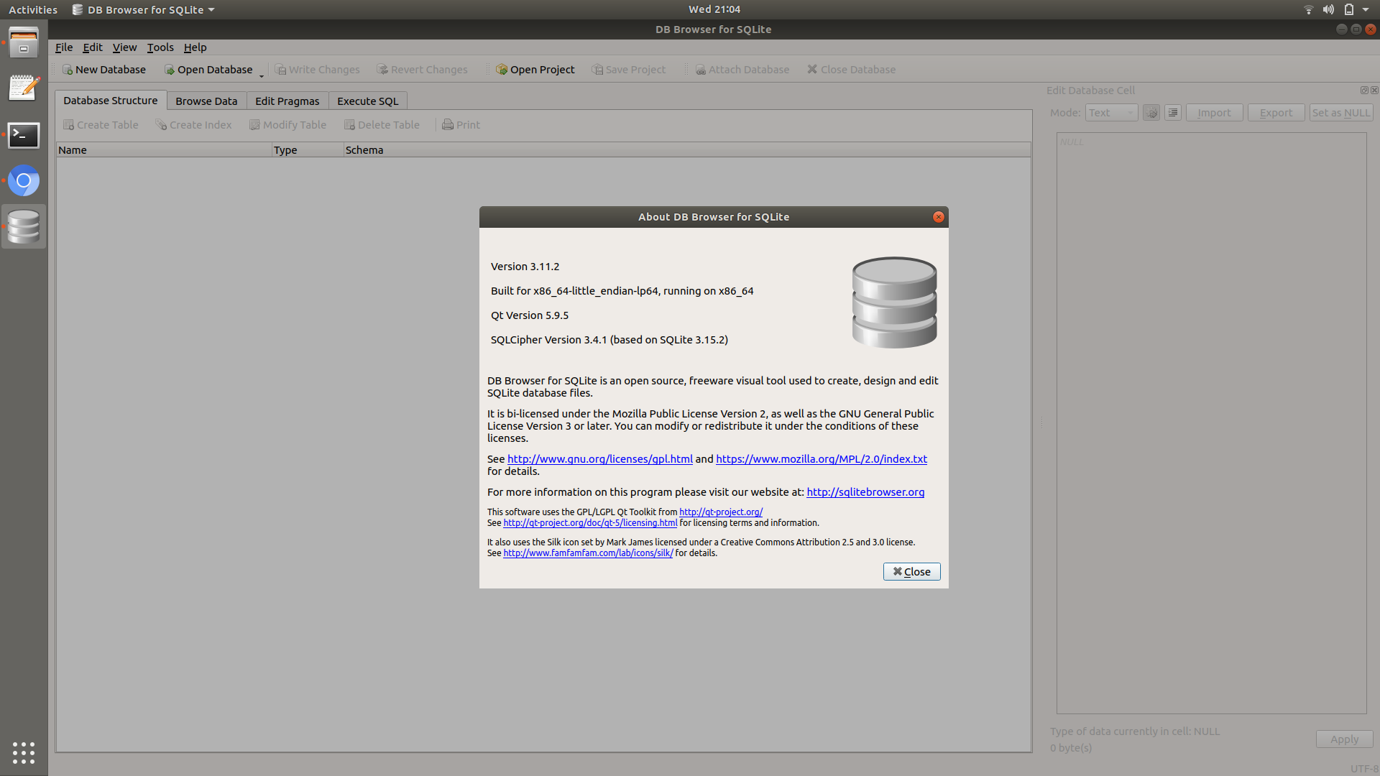1380x776 pixels.
Task: Click the Open Project toolbar icon
Action: coord(535,69)
